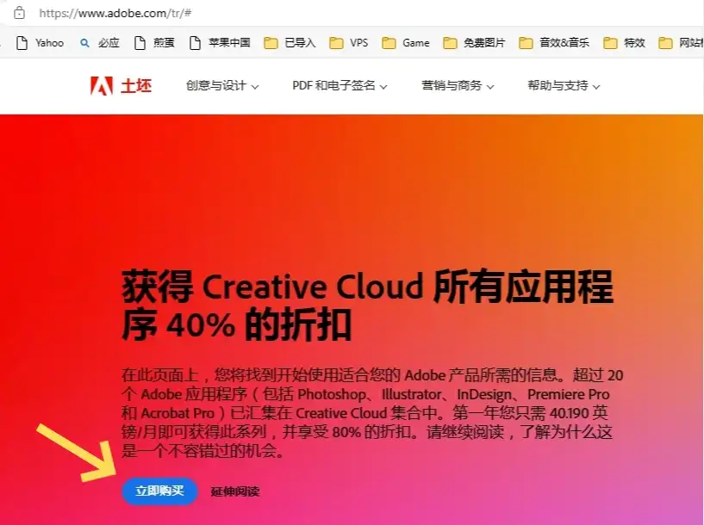Click the site security lock icon
The height and width of the screenshot is (525, 704).
click(19, 13)
